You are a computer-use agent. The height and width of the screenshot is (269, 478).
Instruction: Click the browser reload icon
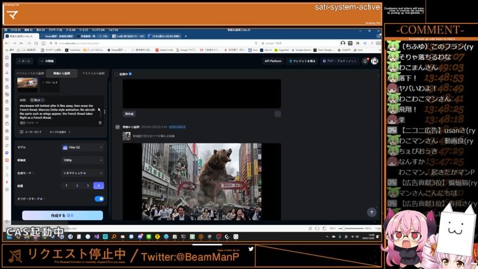(x=36, y=43)
